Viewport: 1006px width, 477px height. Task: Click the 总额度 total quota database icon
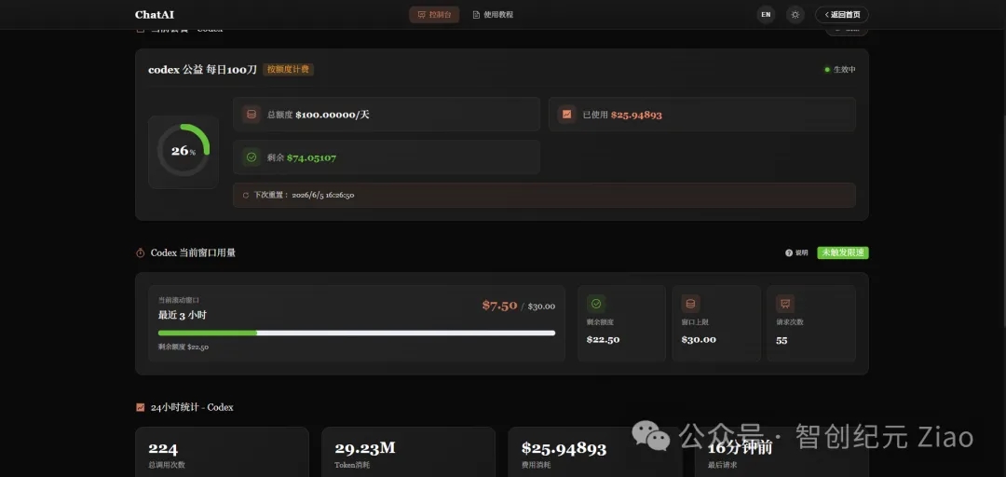click(x=251, y=115)
